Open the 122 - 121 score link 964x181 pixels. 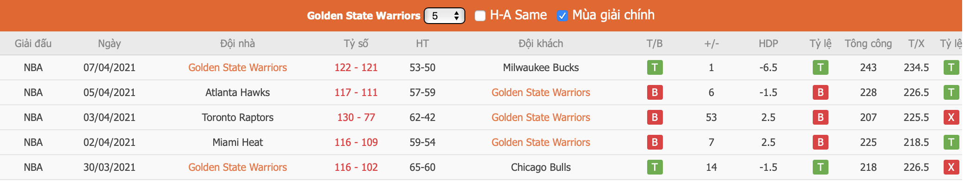356,67
